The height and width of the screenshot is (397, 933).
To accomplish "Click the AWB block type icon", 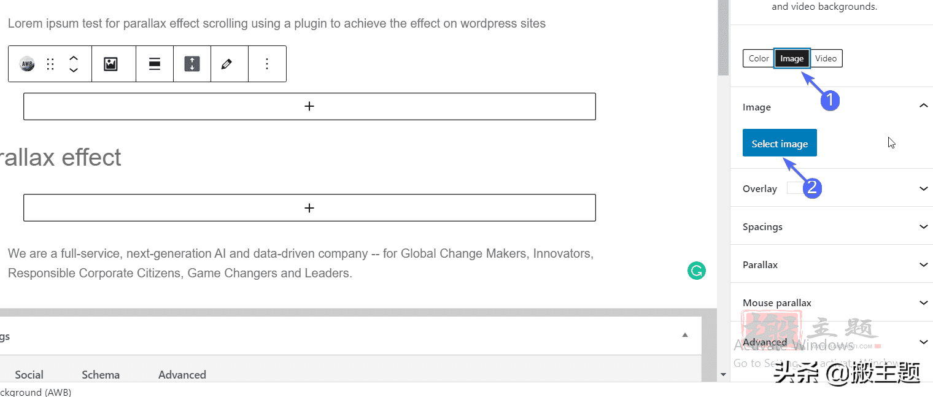I will click(27, 64).
